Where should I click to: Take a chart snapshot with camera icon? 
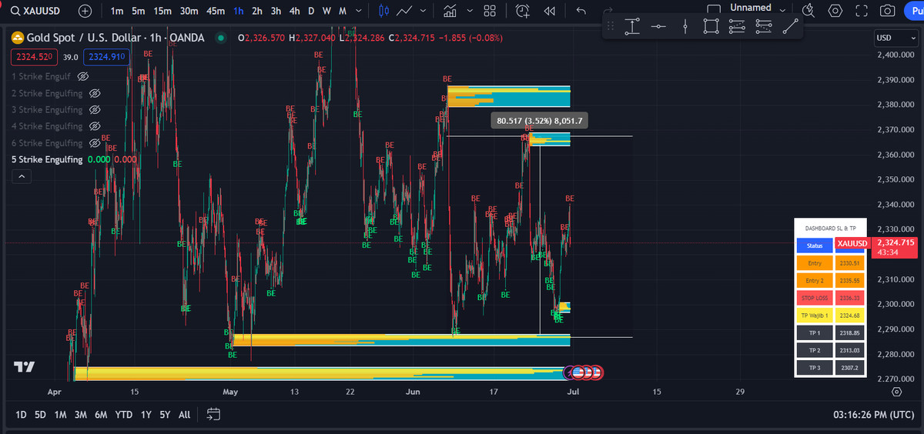tap(888, 12)
